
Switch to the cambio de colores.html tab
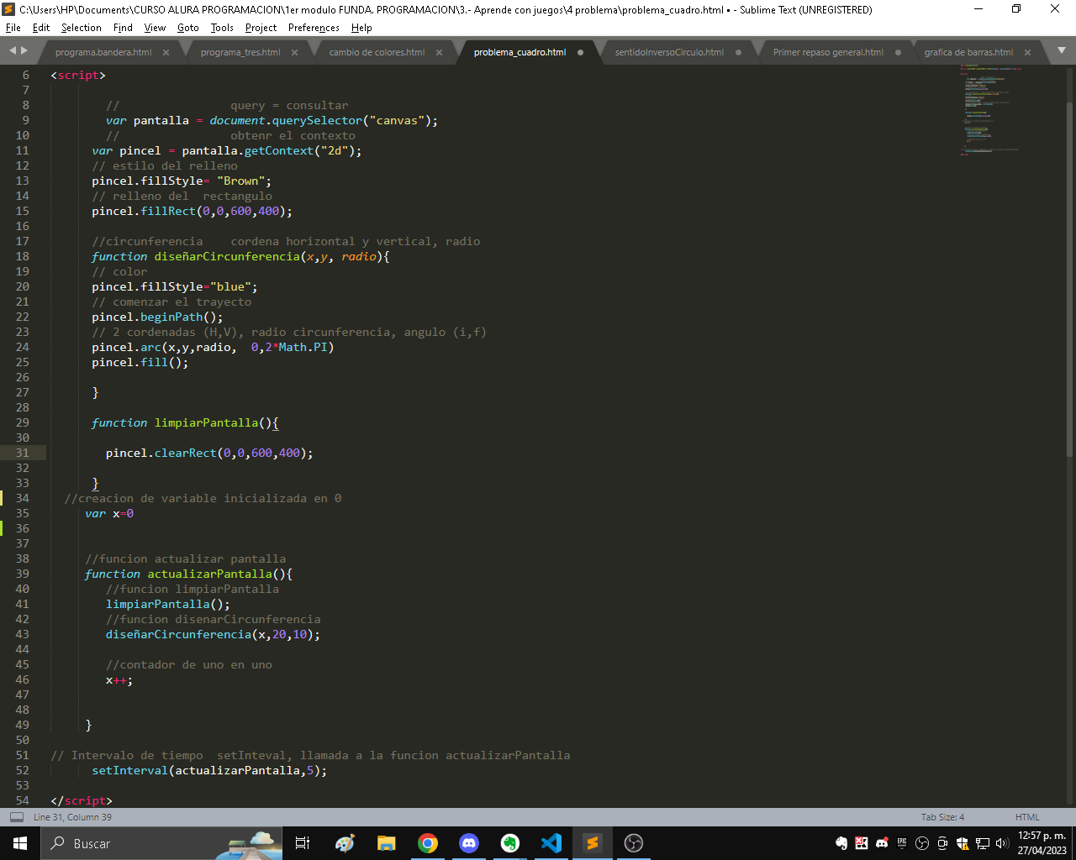(x=377, y=52)
